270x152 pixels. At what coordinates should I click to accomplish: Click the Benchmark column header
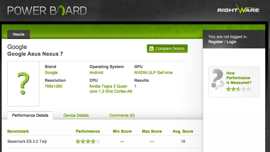18,131
